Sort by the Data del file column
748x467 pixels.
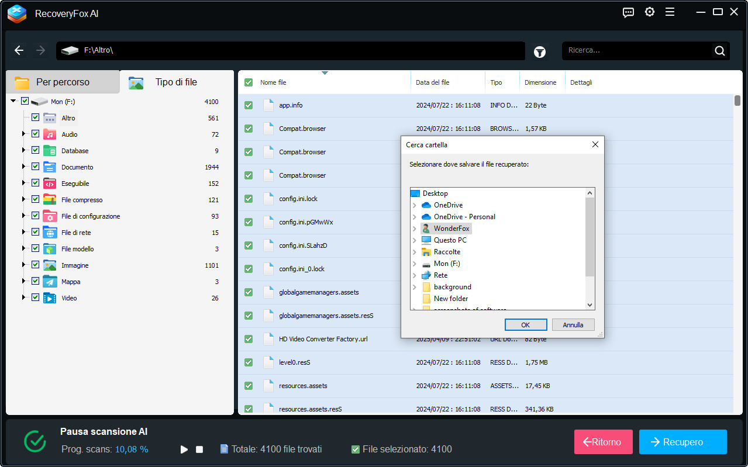[433, 82]
